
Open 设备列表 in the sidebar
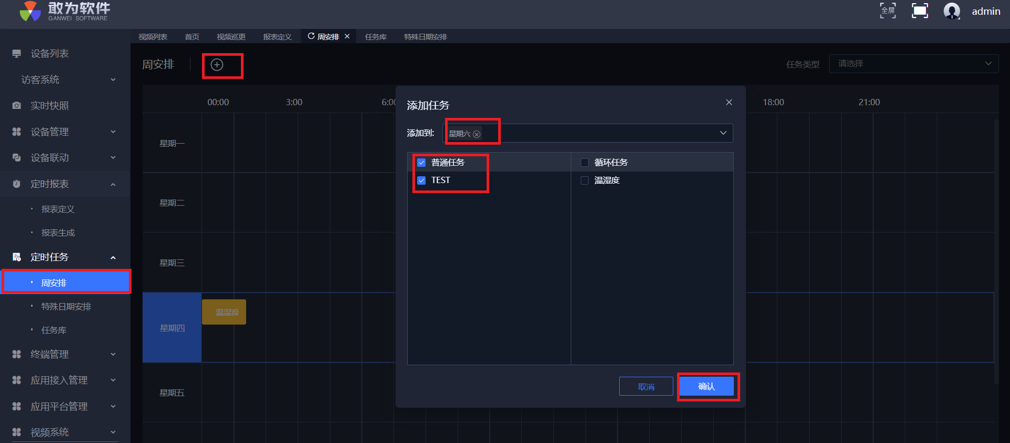coord(49,54)
